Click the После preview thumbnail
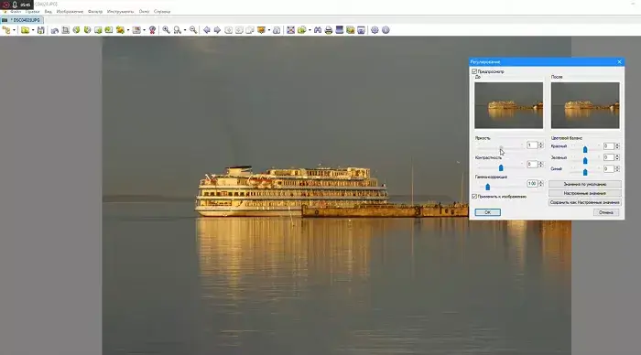 point(585,105)
